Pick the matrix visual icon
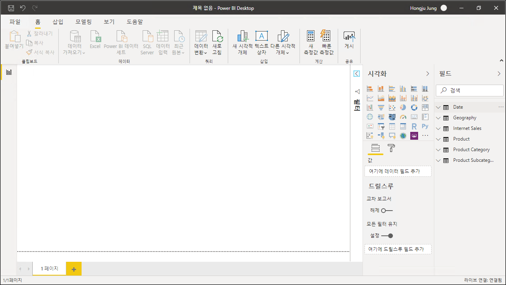 [x=403, y=126]
